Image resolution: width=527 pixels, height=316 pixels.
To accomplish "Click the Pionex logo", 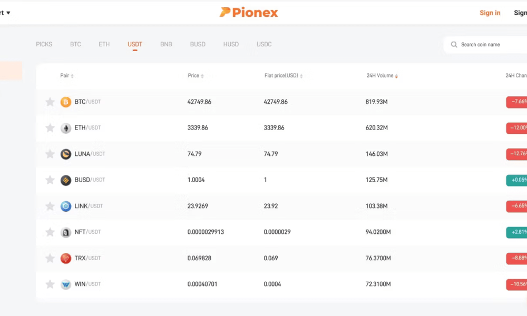I will point(249,13).
